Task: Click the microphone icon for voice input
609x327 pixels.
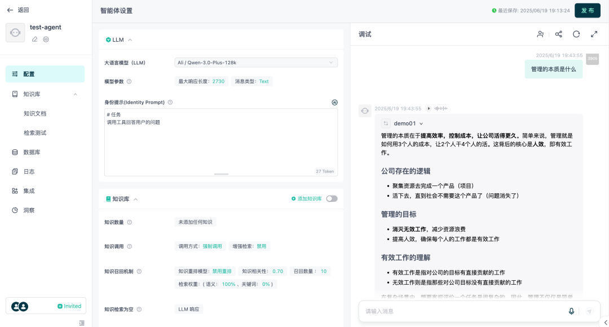Action: coord(571,311)
